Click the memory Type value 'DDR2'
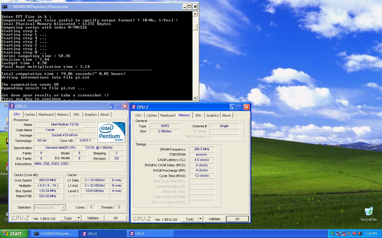Viewport: 382px width, 238px height. (x=165, y=126)
